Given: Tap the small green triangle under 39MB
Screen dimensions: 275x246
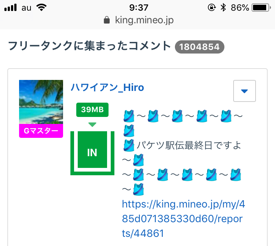Looking at the screenshot, I should click(92, 125).
